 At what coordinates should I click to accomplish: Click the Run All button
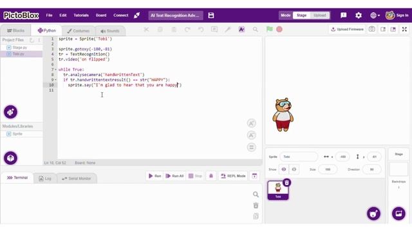(x=174, y=176)
